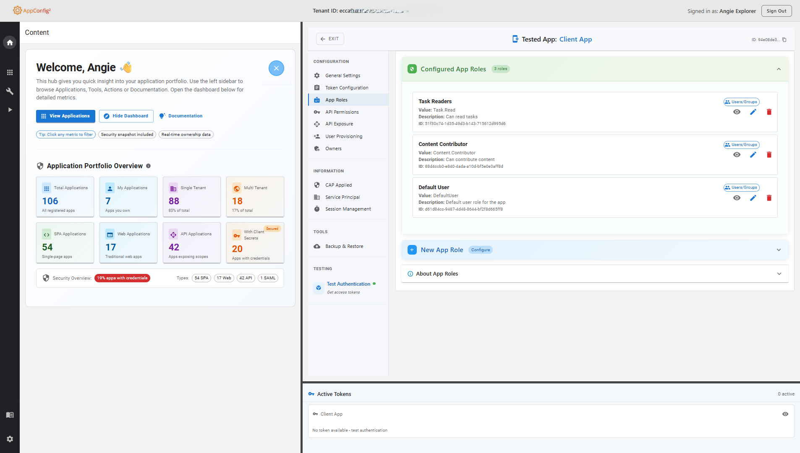View Task Readers role details eye icon

[737, 112]
